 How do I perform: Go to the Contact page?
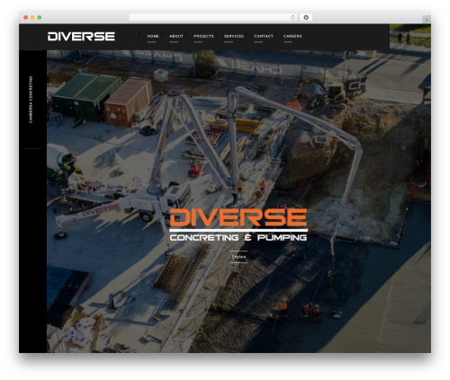point(264,36)
